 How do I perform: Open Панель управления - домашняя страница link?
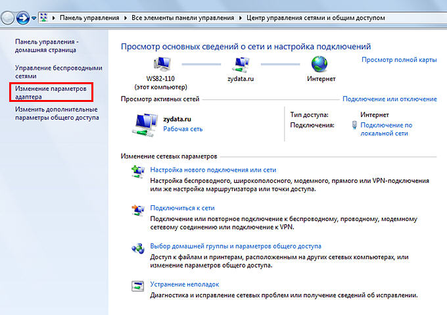47,45
